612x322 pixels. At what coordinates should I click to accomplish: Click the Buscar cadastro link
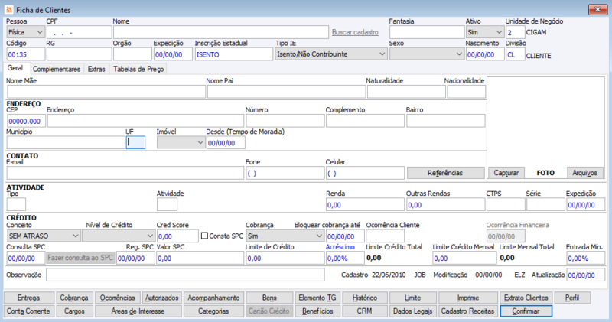355,32
